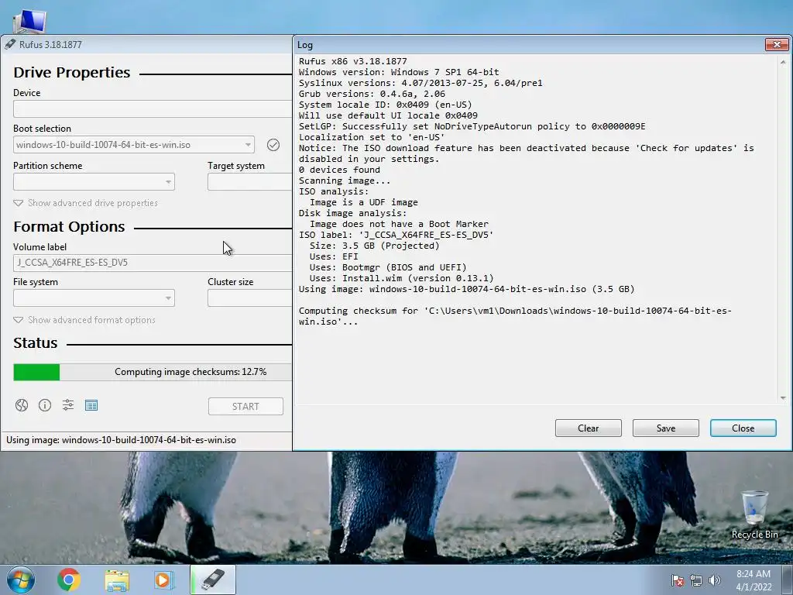Click the Rufus 3.18.1877 title bar text

50,44
